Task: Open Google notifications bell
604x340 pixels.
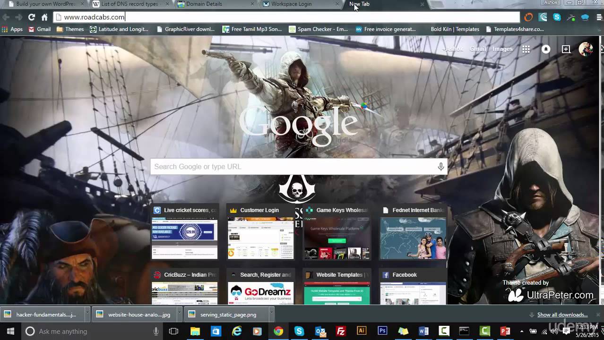Action: click(x=546, y=49)
